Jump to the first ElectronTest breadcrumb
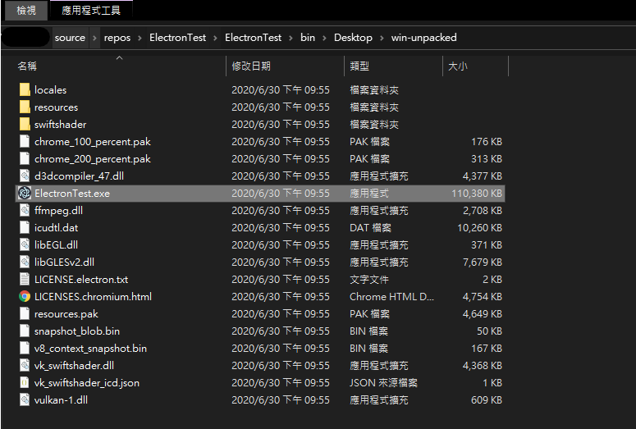Image resolution: width=636 pixels, height=429 pixels. point(177,38)
